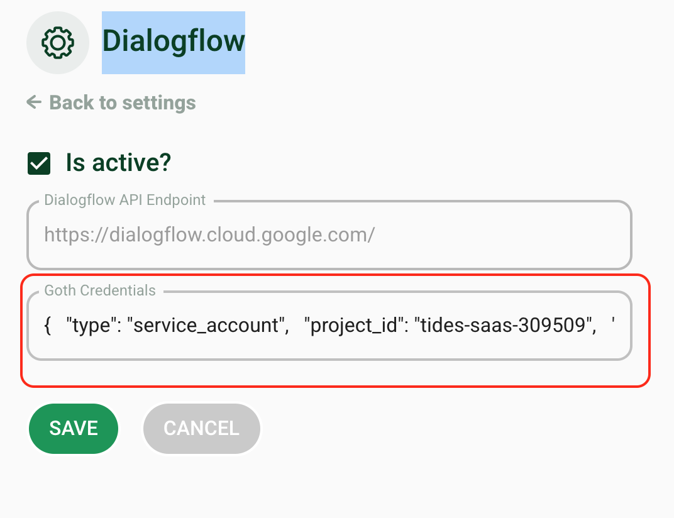This screenshot has height=518, width=674.
Task: Uncheck the Is active checkbox
Action: tap(39, 163)
